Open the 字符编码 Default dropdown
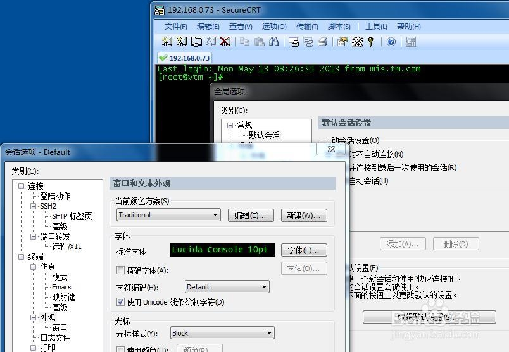This screenshot has height=352, width=509. click(x=227, y=286)
